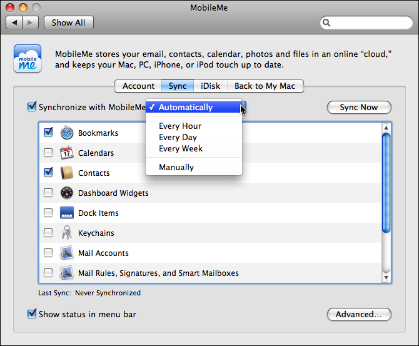Click the list scrollbar down arrow

386,278
